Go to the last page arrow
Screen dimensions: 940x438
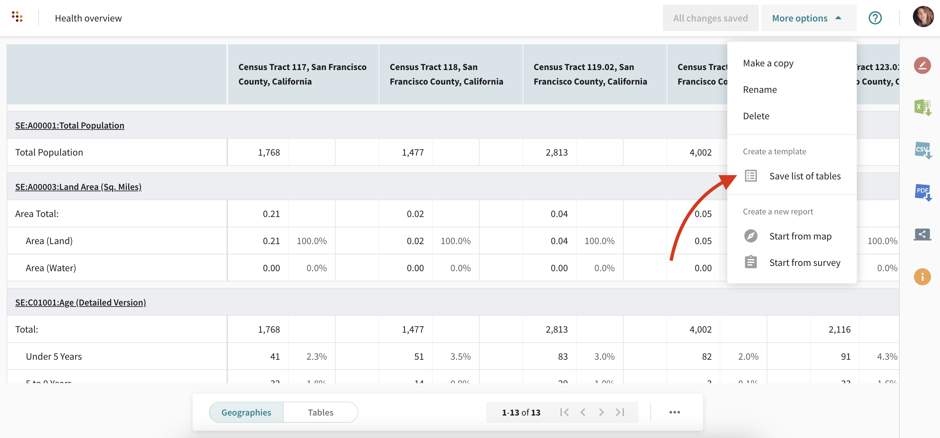[x=620, y=412]
